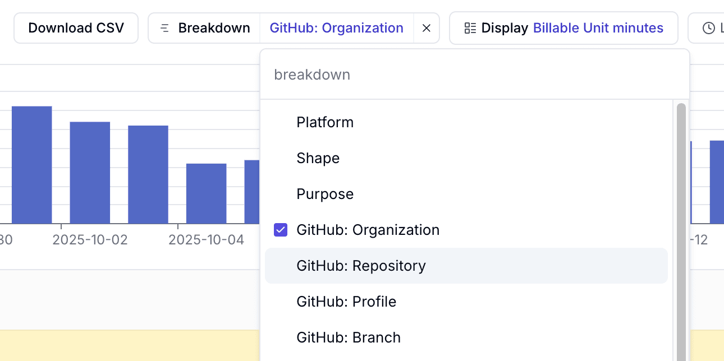Choose Purpose in the breakdown menu

point(325,194)
